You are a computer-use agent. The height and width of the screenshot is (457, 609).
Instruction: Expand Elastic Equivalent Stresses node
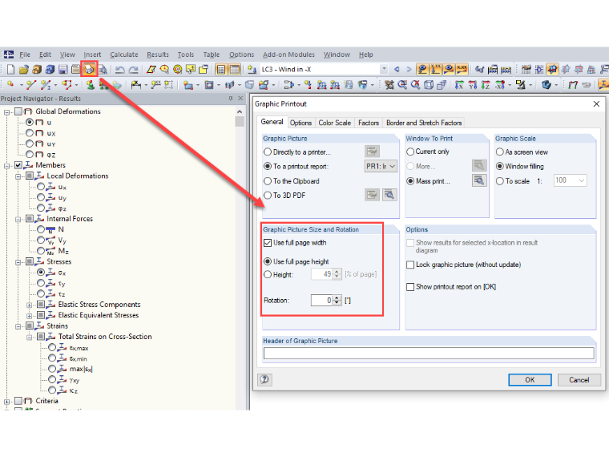tap(29, 316)
